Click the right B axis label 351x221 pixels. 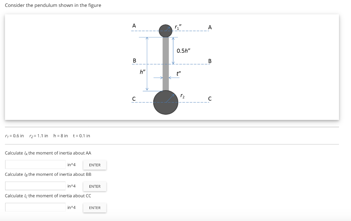coord(209,61)
